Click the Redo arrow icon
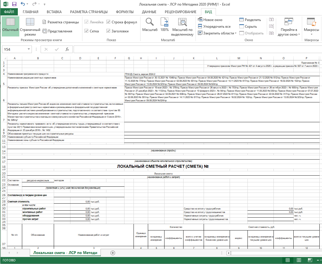322x264 pixels. [x=34, y=4]
